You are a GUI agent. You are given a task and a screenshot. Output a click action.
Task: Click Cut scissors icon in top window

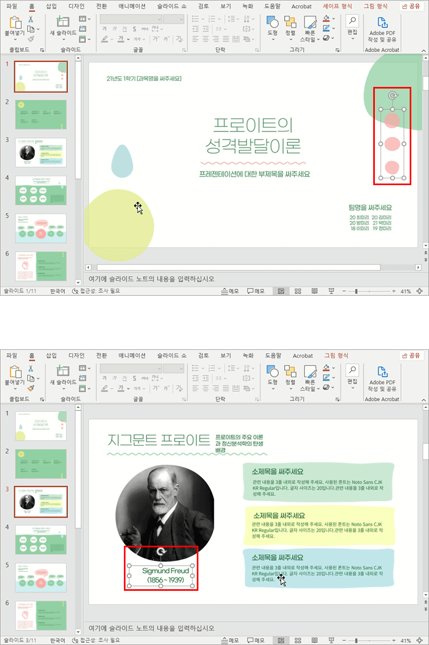pos(31,19)
